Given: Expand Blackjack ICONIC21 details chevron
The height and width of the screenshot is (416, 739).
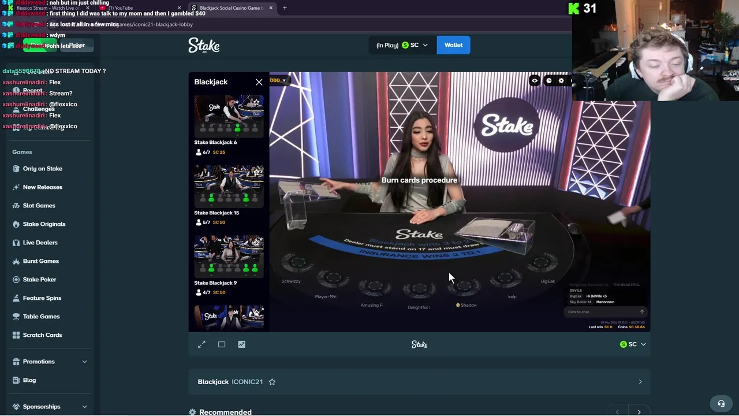Looking at the screenshot, I should tap(640, 382).
